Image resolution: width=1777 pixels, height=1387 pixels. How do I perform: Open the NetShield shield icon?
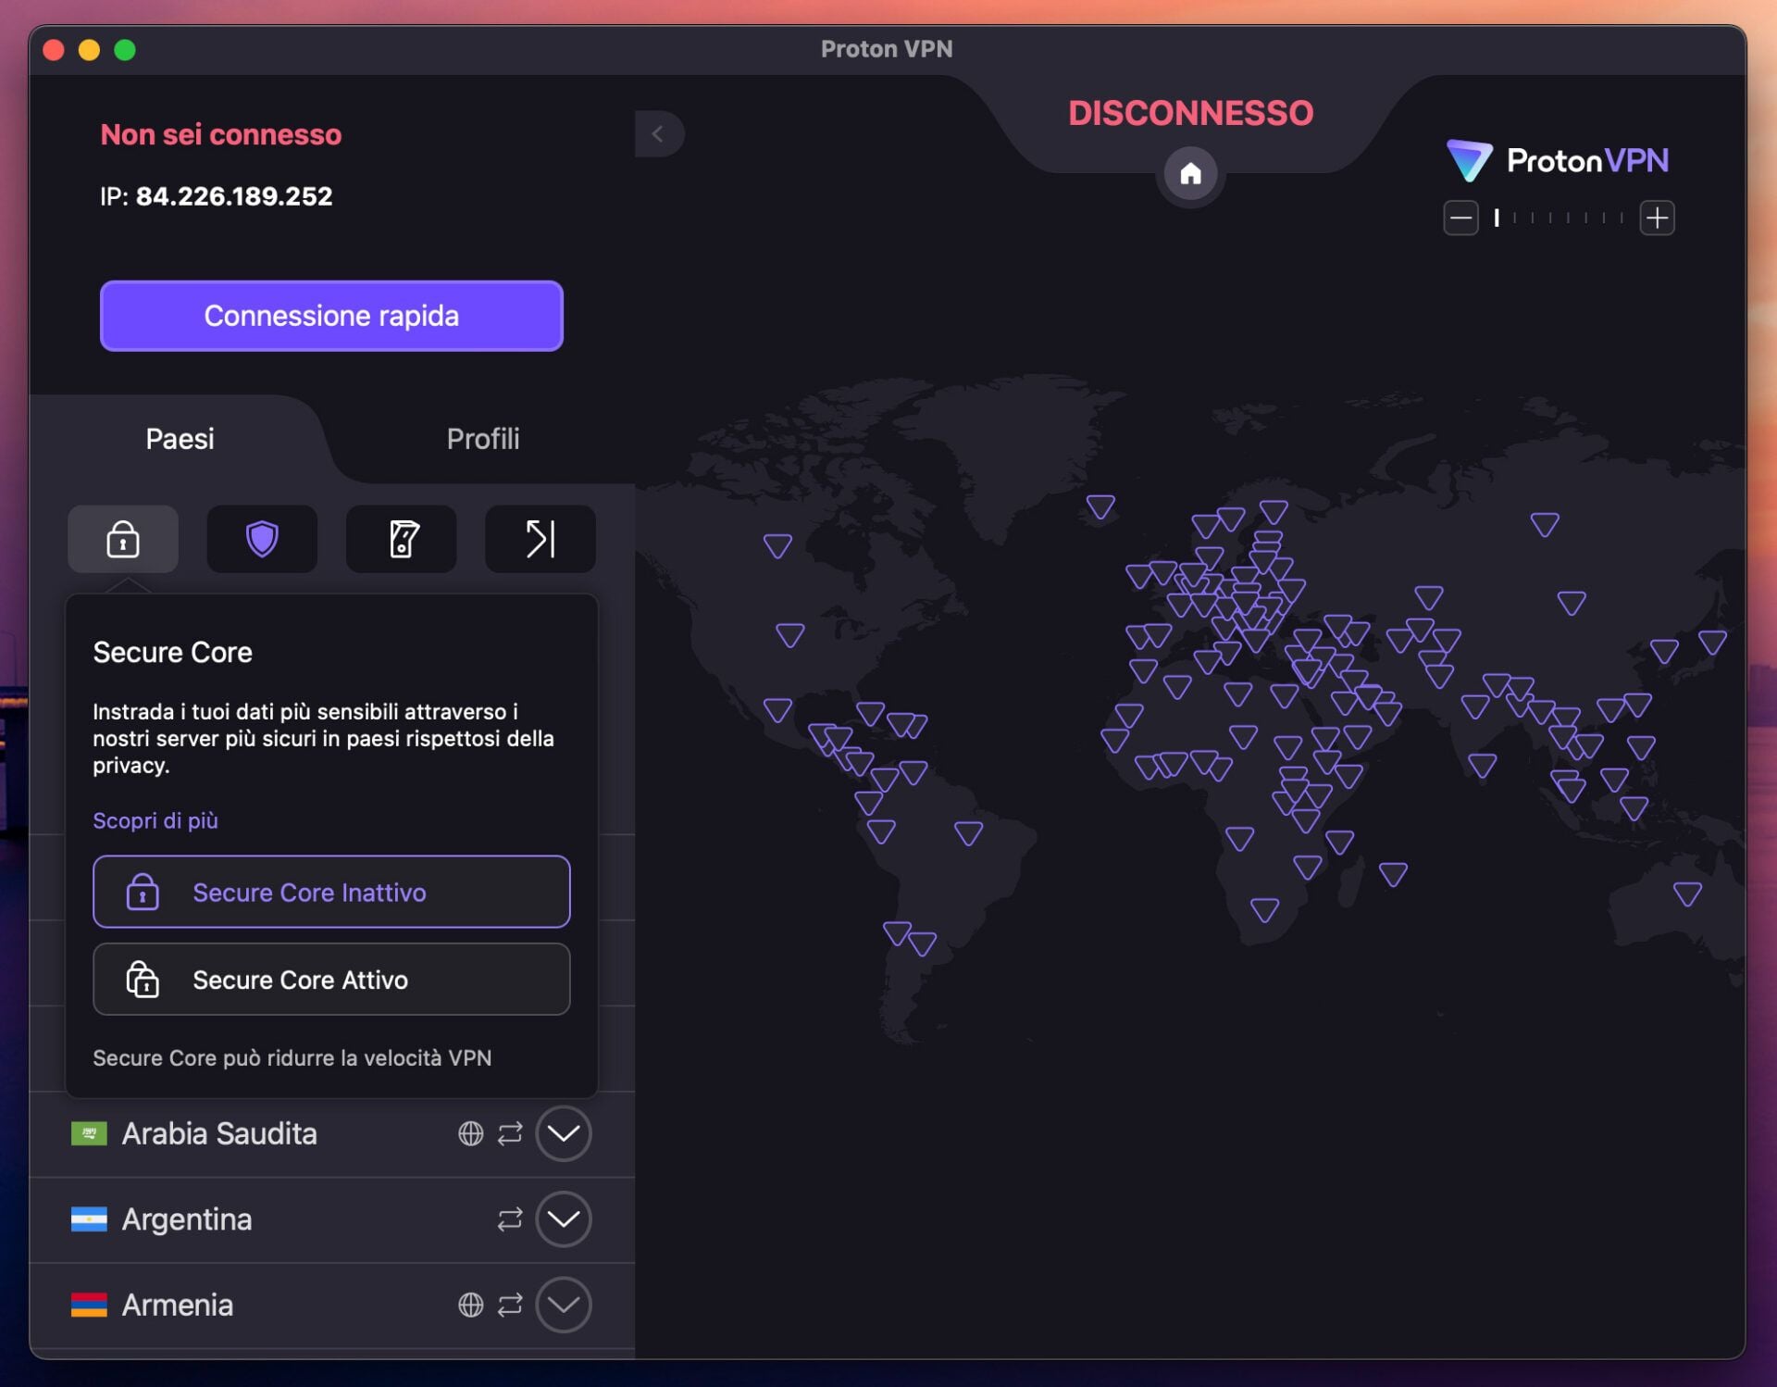coord(262,539)
